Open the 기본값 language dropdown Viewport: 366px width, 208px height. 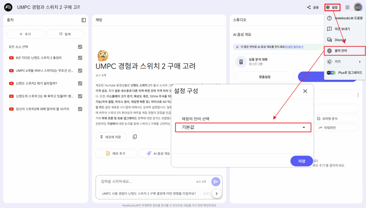243,127
